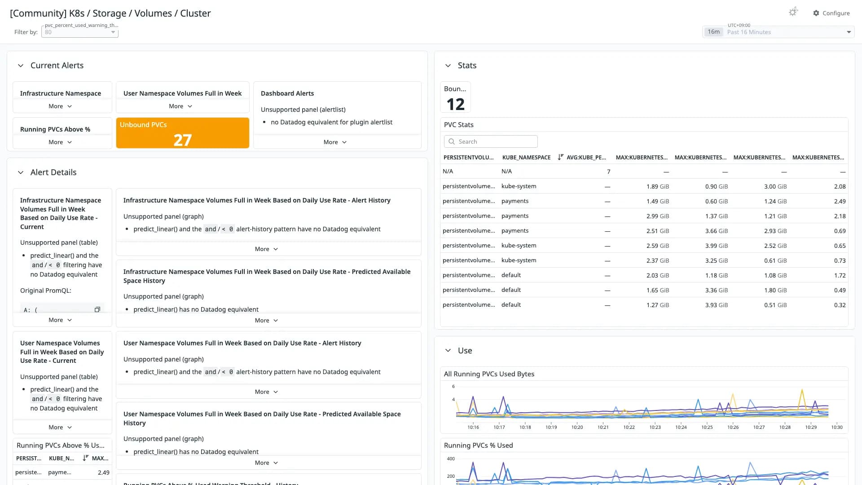Click the PVC Stats panel title

[458, 125]
